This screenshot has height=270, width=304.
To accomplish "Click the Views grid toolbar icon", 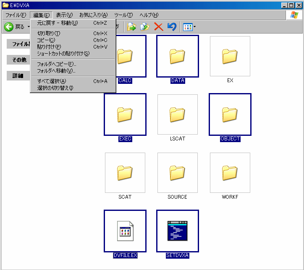I will tap(187, 27).
